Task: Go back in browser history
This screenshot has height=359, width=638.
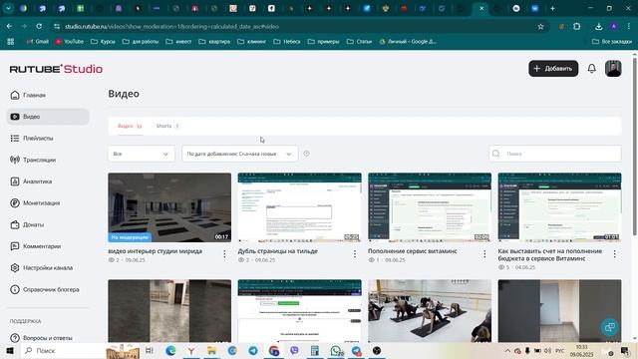Action: pos(9,26)
